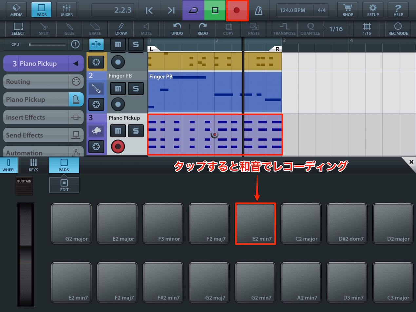Image resolution: width=416 pixels, height=312 pixels.
Task: Switch to the KEYS tab
Action: pos(33,165)
